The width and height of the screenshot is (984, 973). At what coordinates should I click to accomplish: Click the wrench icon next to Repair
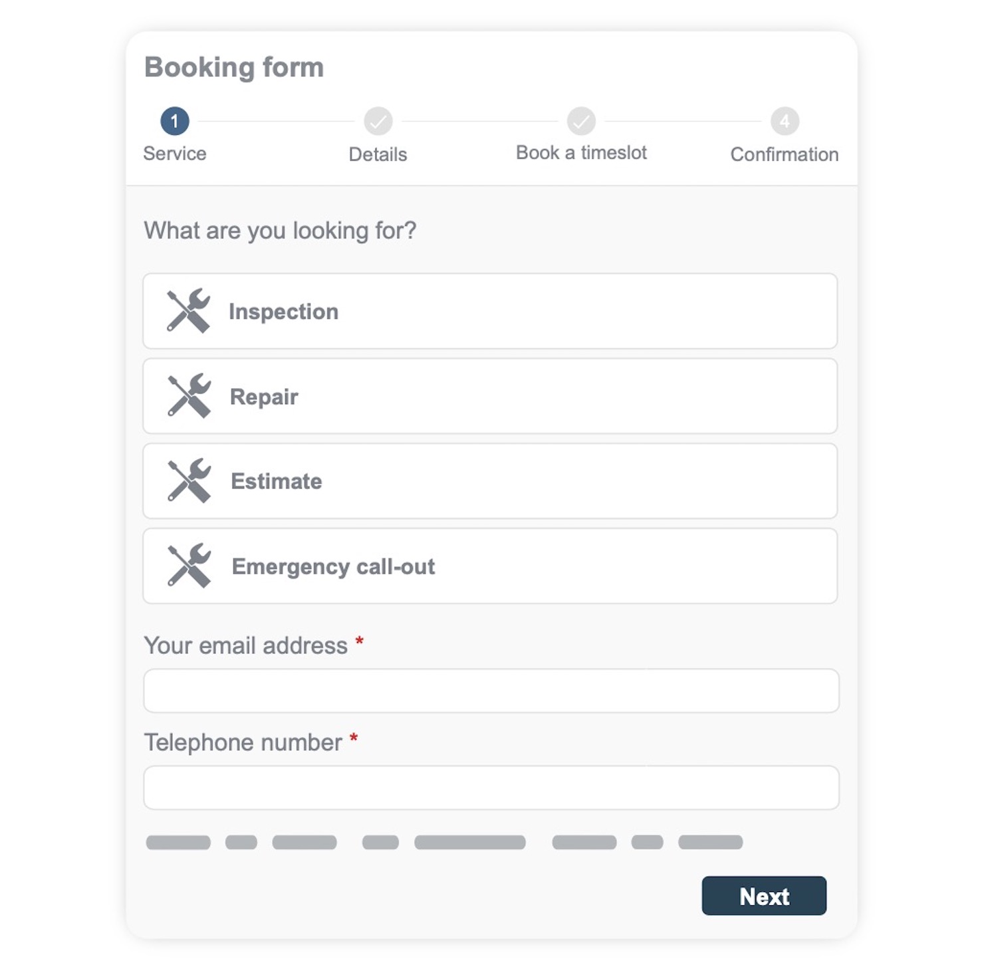click(189, 395)
